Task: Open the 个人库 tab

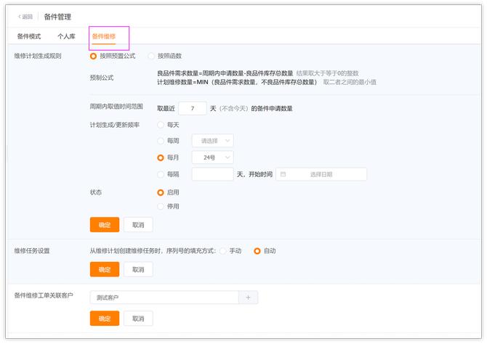Action: coord(66,36)
